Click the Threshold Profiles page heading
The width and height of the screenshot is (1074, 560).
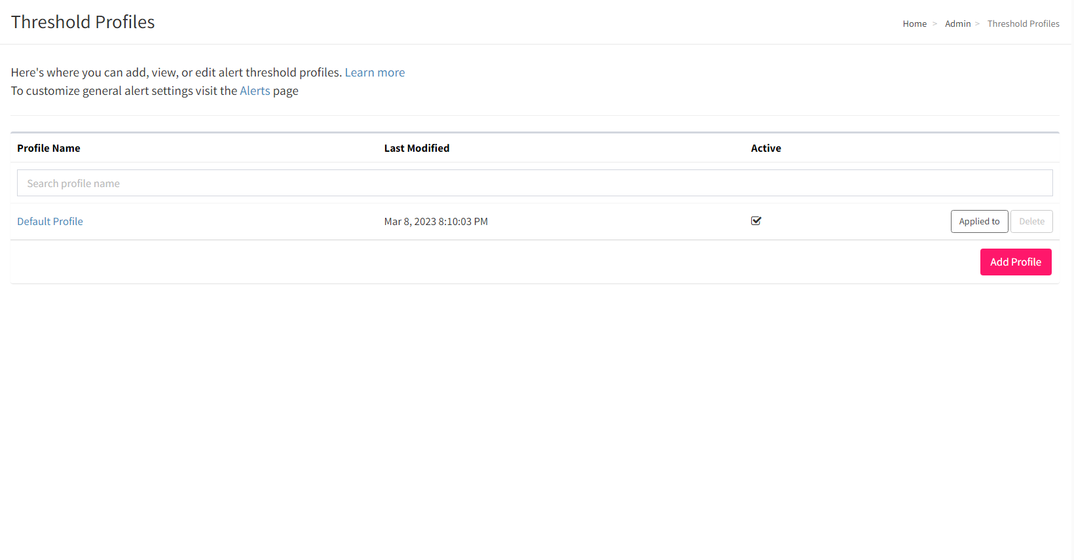pos(83,22)
